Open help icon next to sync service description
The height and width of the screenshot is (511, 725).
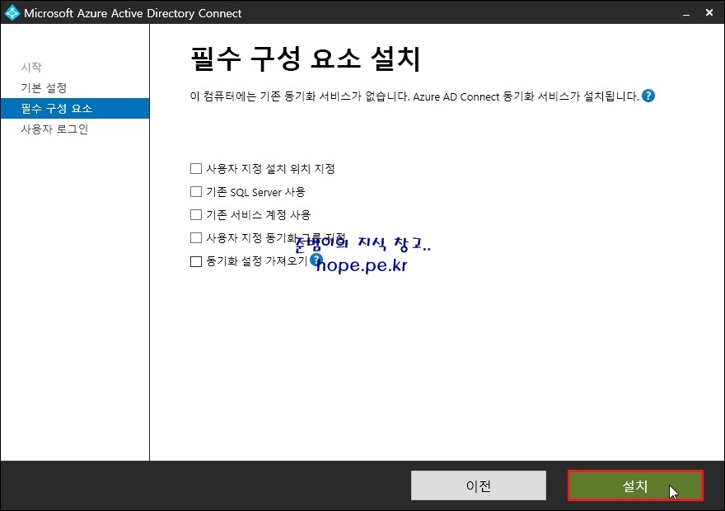(x=648, y=96)
